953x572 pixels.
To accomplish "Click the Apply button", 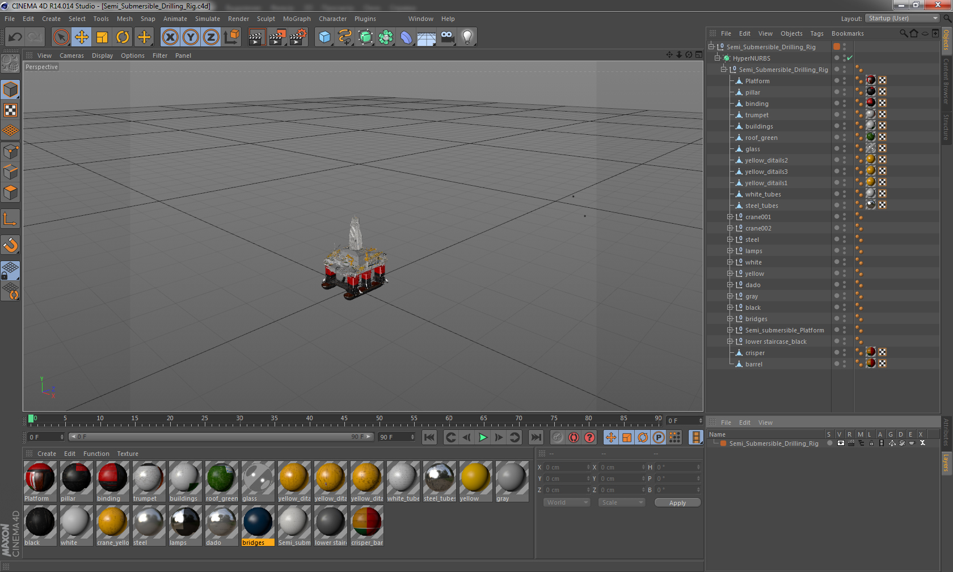I will pos(677,503).
